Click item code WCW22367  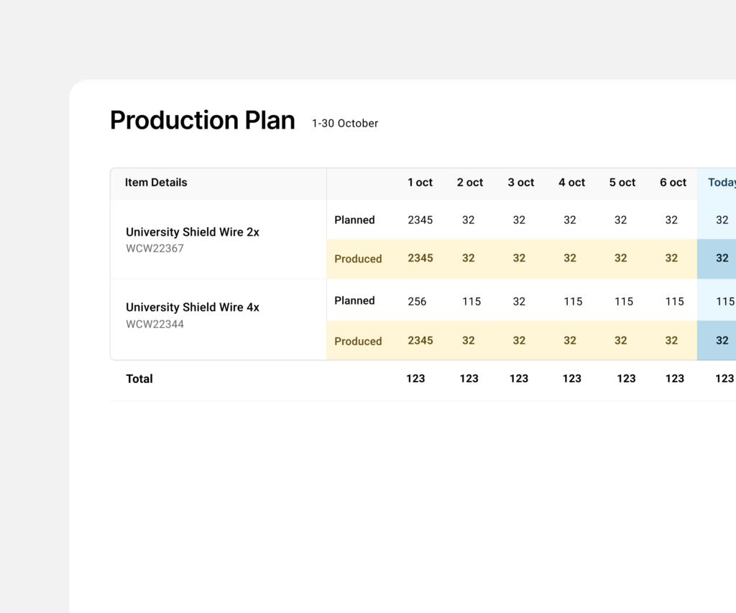155,249
